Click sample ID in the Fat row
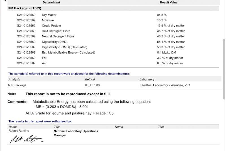226x151 pixels. [x=26, y=58]
